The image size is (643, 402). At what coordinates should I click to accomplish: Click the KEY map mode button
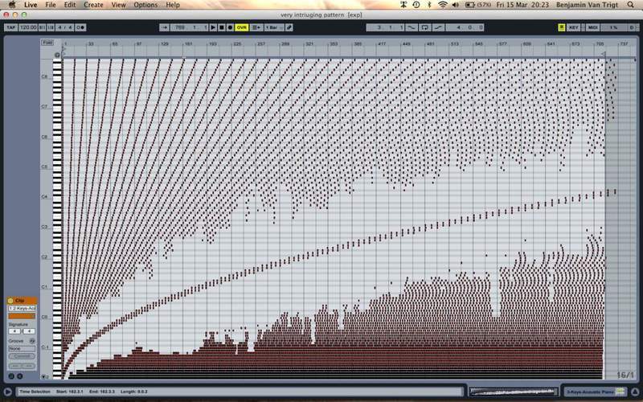pyautogui.click(x=574, y=27)
